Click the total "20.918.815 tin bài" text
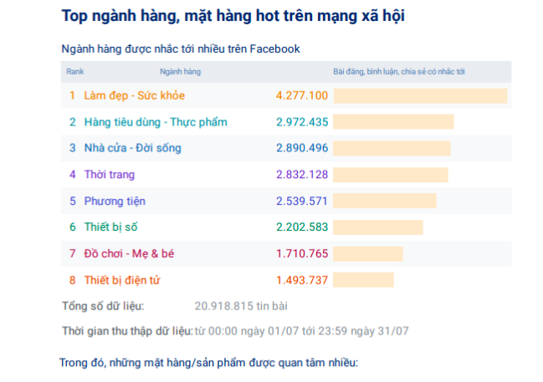Image resolution: width=543 pixels, height=382 pixels. [x=240, y=306]
